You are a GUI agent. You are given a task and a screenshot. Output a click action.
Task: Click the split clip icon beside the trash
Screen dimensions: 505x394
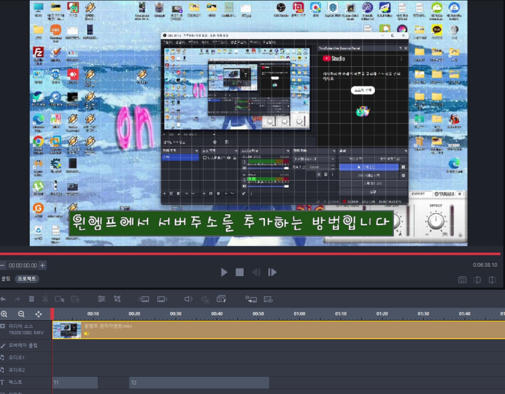[45, 299]
